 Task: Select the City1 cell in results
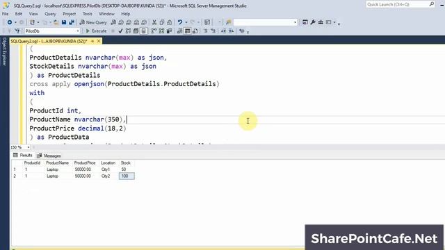106,169
